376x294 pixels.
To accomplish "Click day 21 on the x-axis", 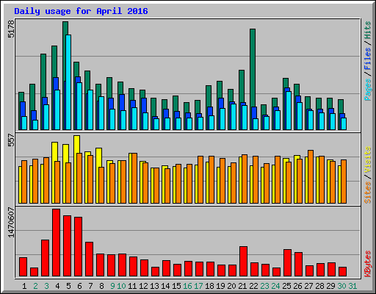I will 242,286.
